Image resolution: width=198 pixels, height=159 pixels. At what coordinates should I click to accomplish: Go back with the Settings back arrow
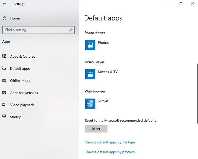tap(4, 4)
